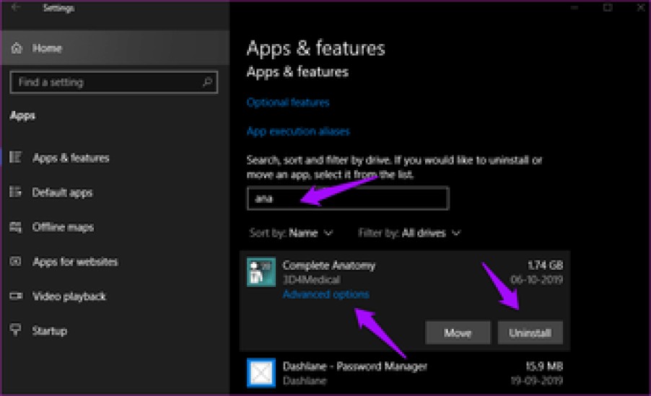Click the app list search field containing 'ana'

(x=348, y=198)
